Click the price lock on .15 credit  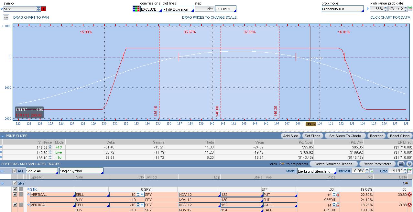[338, 195]
